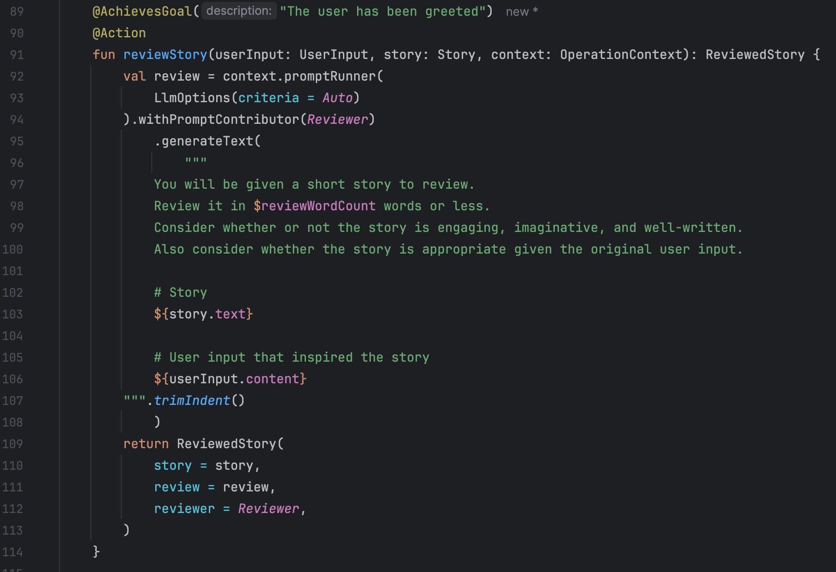Click the @Action annotation
Viewport: 836px width, 572px height.
click(119, 33)
